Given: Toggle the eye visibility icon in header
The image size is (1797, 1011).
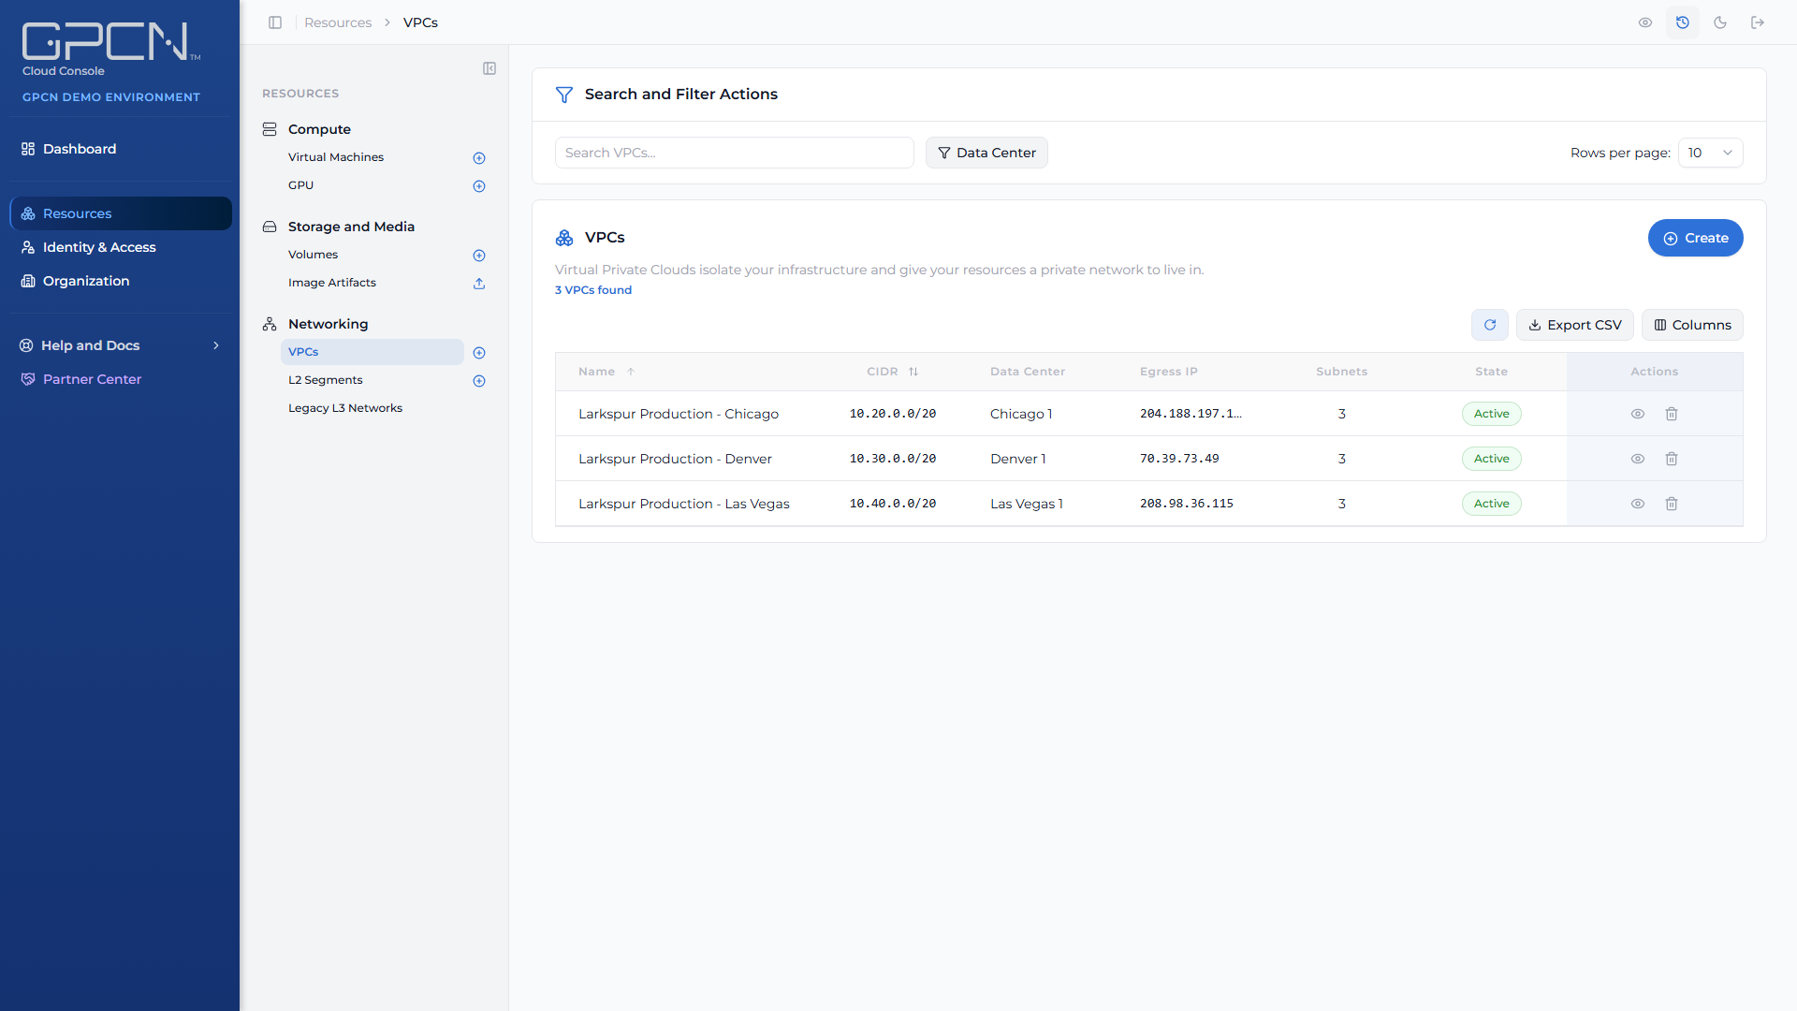Looking at the screenshot, I should click(x=1645, y=22).
